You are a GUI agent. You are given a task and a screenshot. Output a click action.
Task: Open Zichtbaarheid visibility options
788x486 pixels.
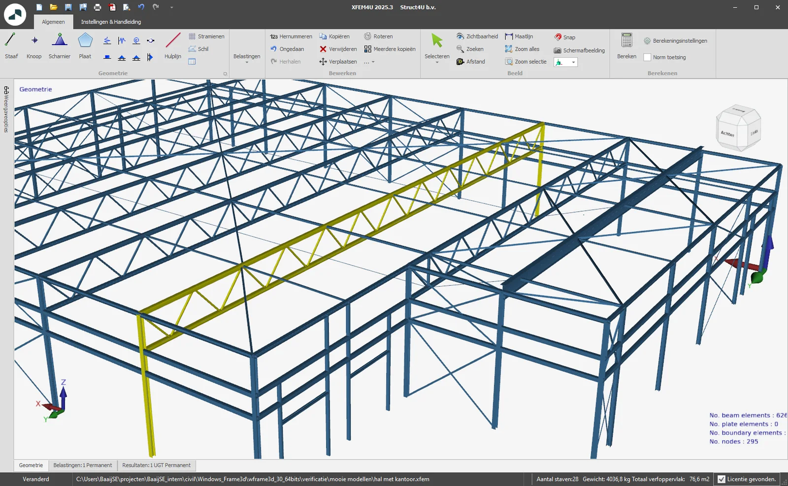pos(477,36)
